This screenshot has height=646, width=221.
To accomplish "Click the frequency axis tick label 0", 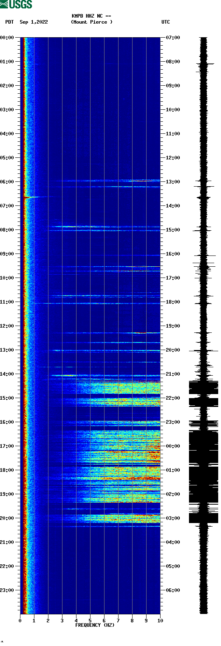I will 20,621.
